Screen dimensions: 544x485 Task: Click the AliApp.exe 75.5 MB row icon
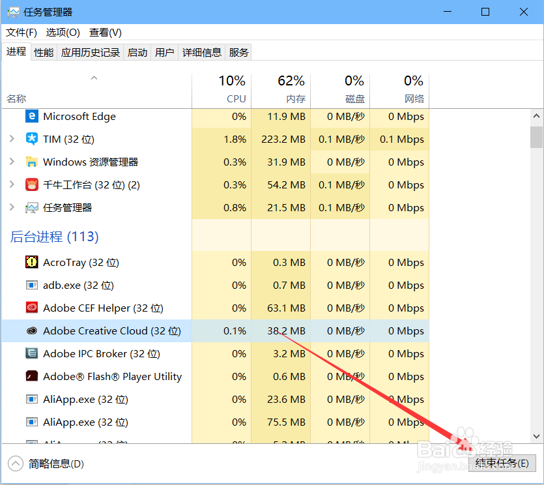pos(31,422)
